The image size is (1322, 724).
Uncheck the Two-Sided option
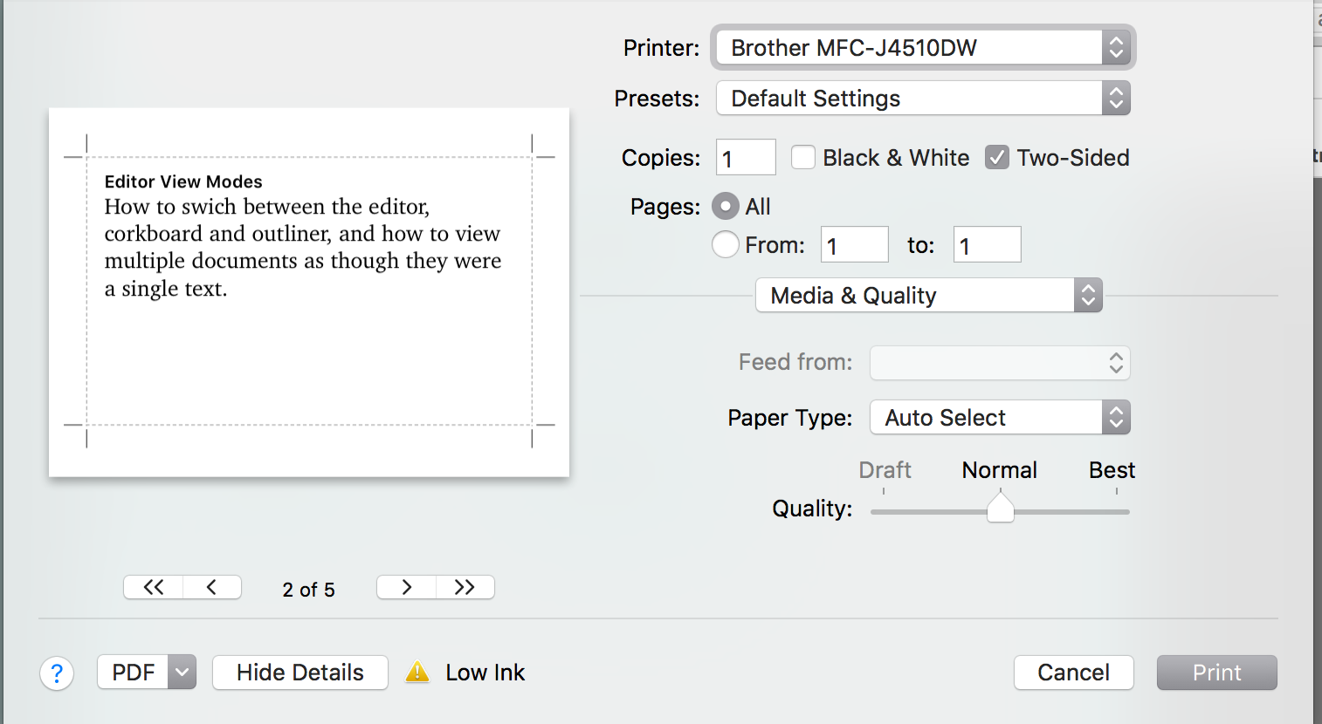tap(996, 157)
